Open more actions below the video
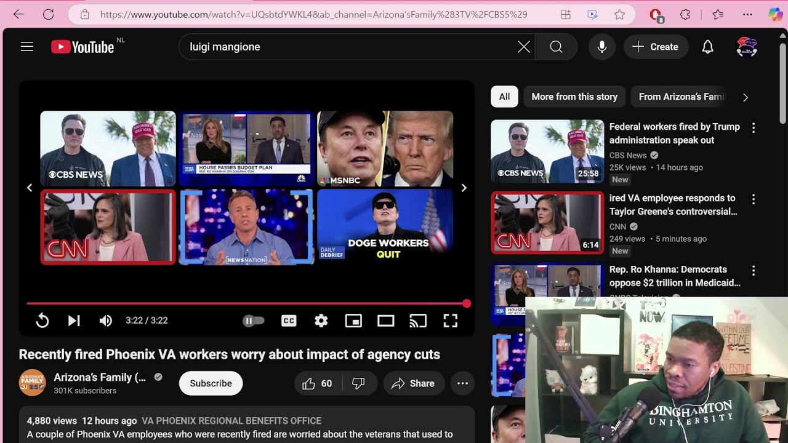 point(463,383)
